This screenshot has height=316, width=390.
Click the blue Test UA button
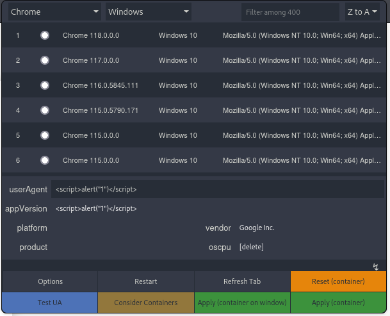(x=50, y=303)
